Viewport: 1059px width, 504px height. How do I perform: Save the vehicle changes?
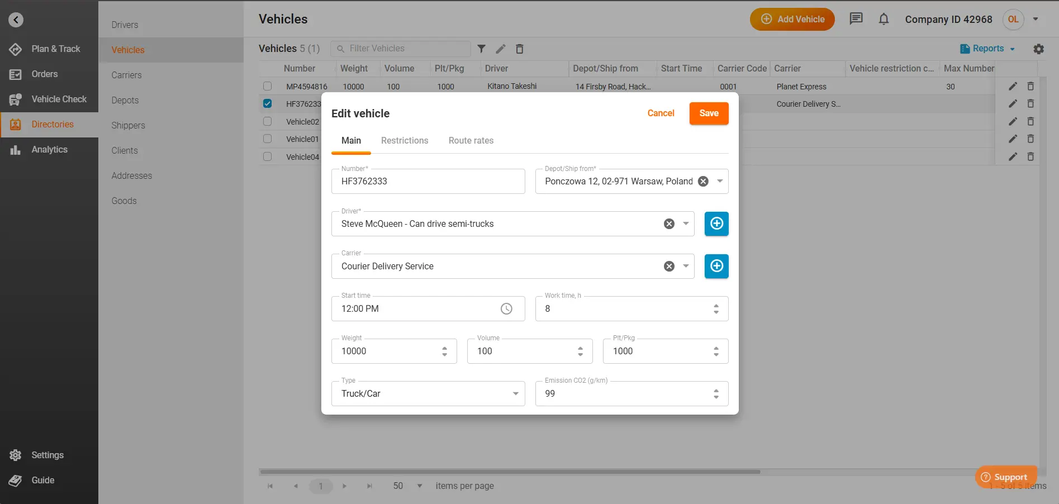tap(708, 113)
